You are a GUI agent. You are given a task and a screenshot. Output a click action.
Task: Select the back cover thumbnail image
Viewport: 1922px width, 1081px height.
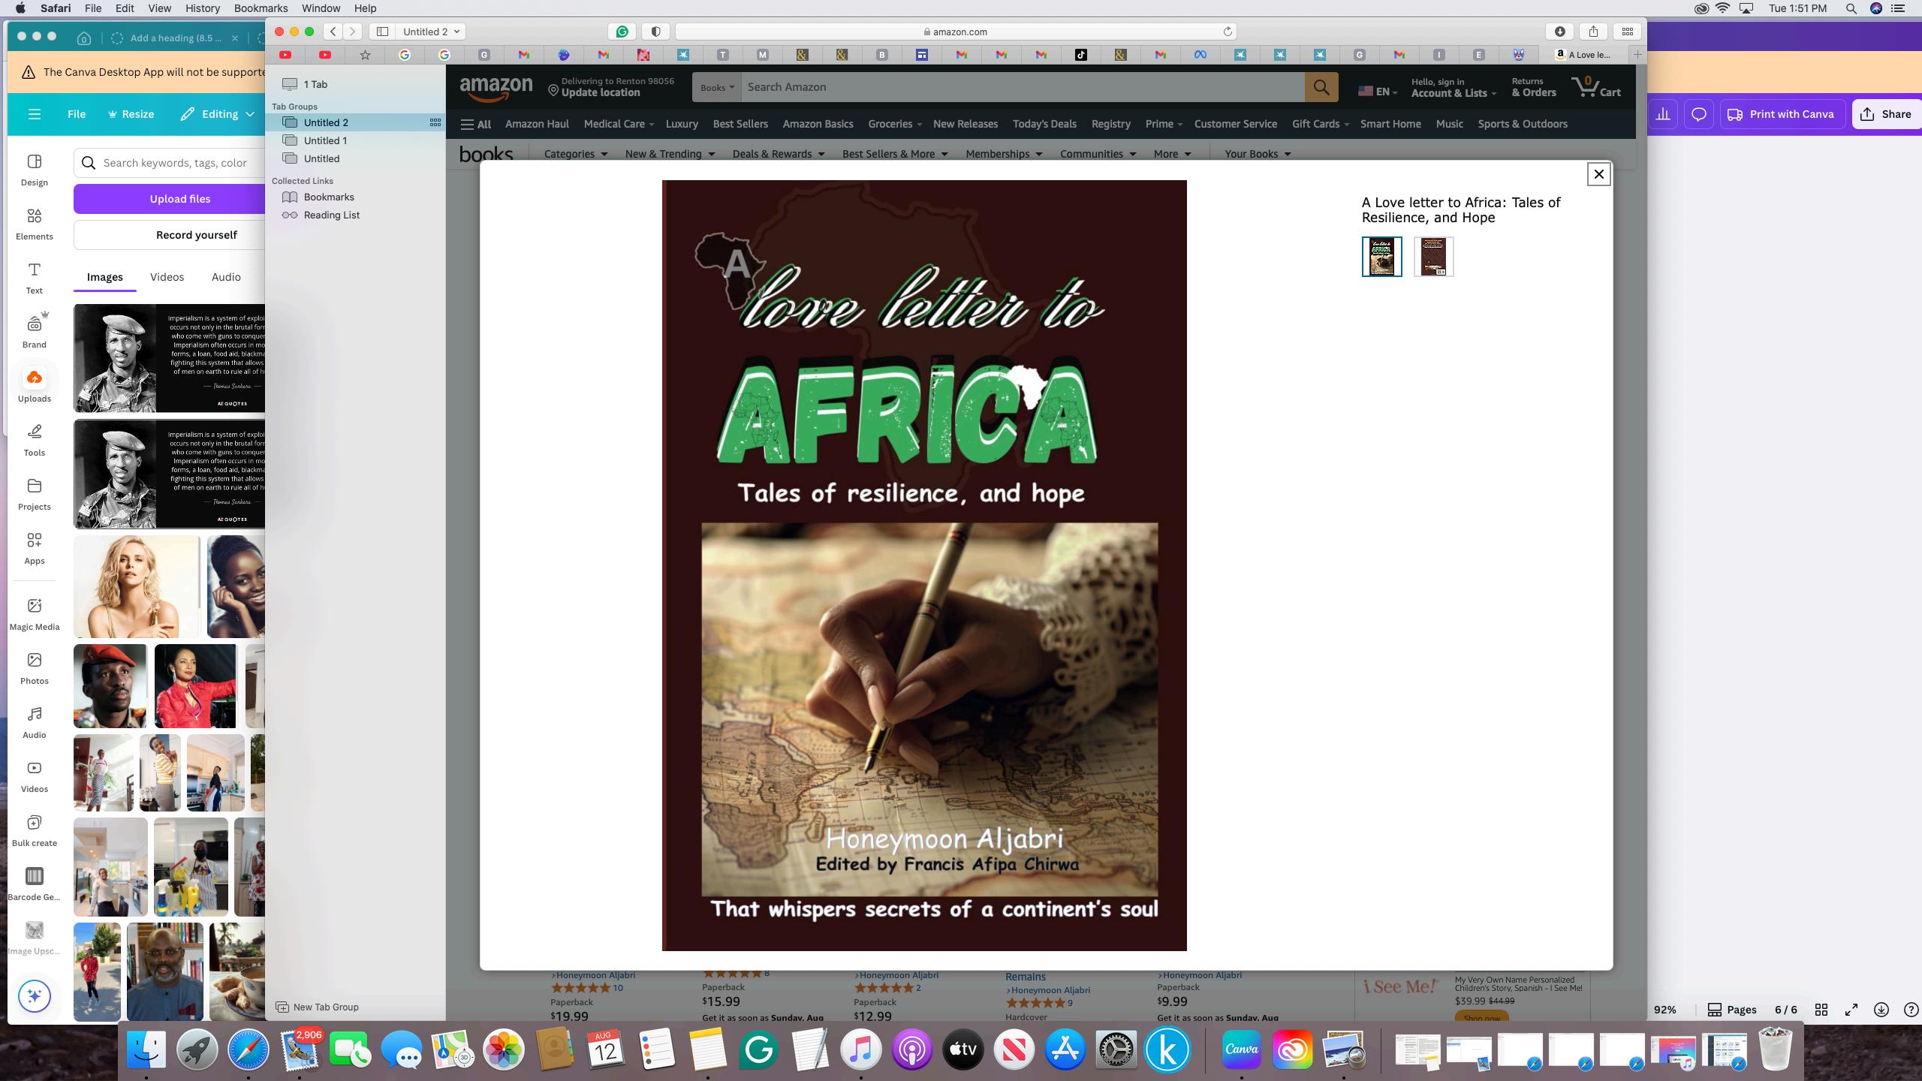pyautogui.click(x=1433, y=257)
